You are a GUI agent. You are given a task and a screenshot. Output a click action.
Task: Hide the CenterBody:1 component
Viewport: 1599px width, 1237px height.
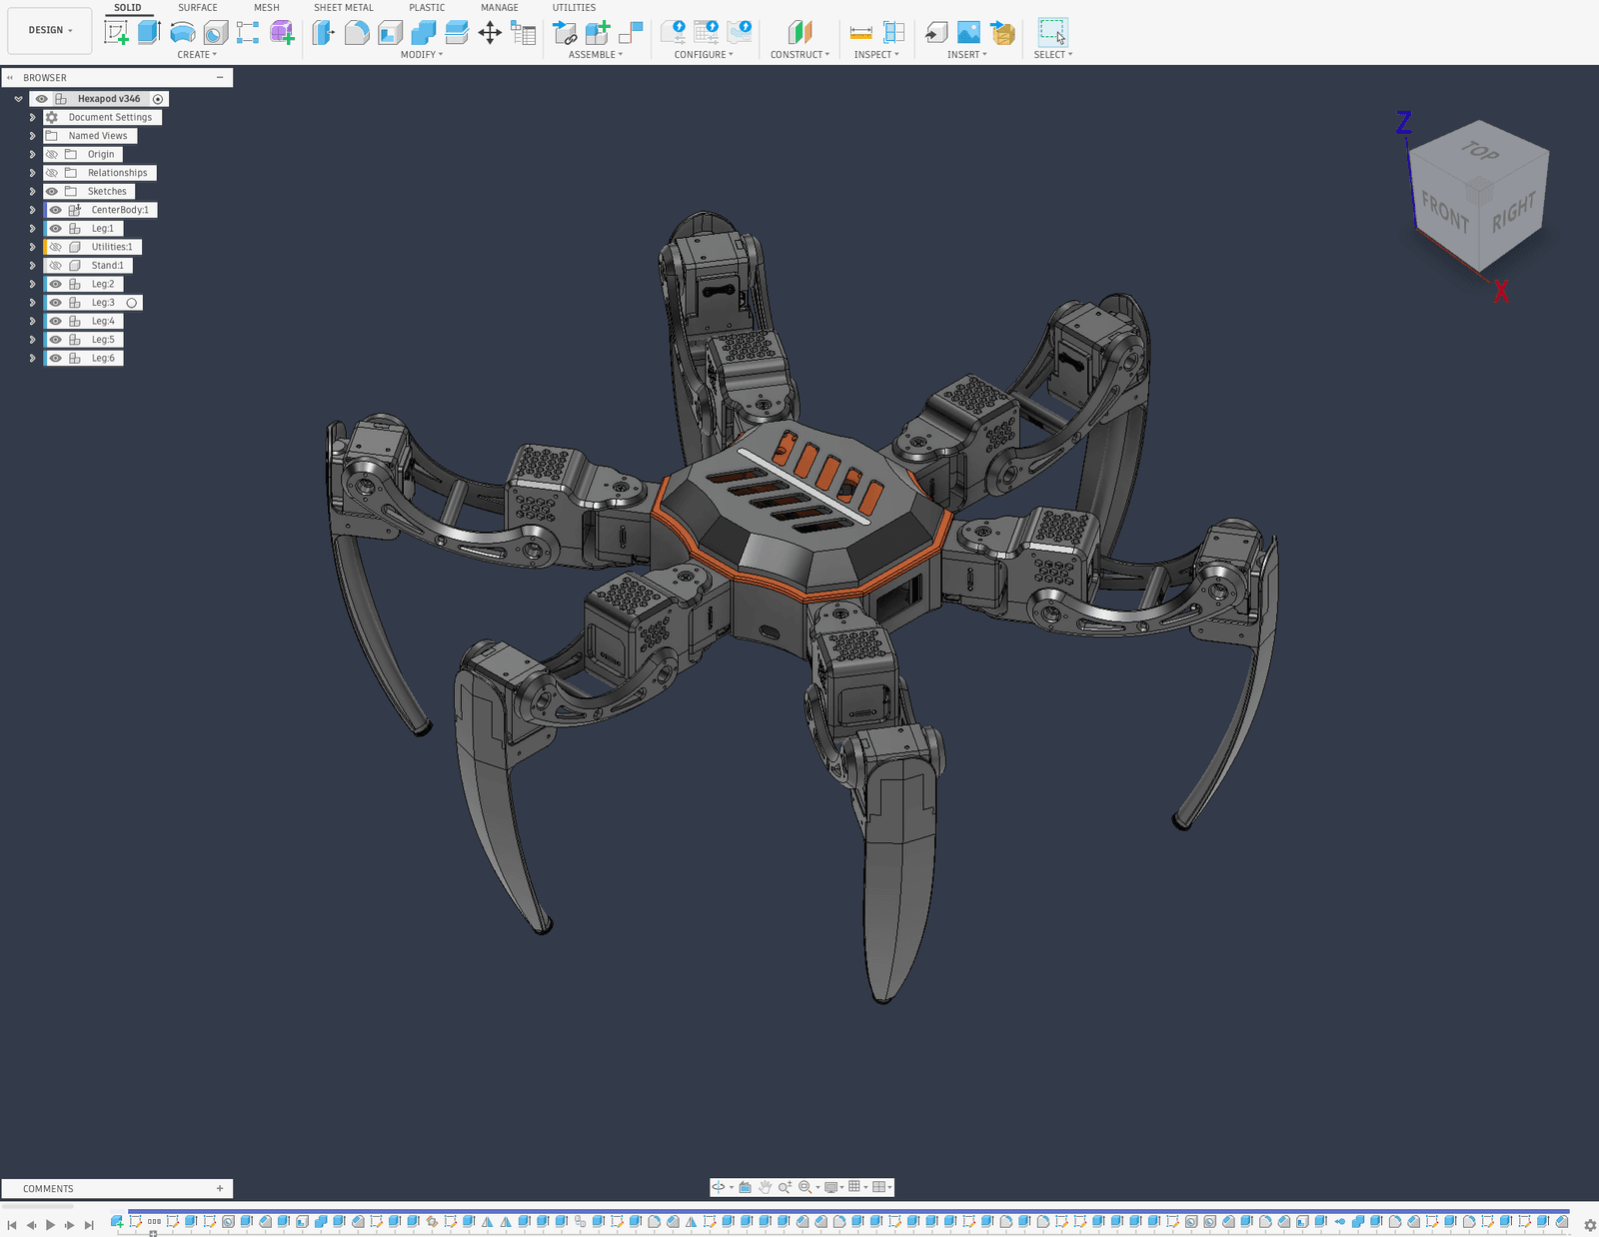(56, 210)
